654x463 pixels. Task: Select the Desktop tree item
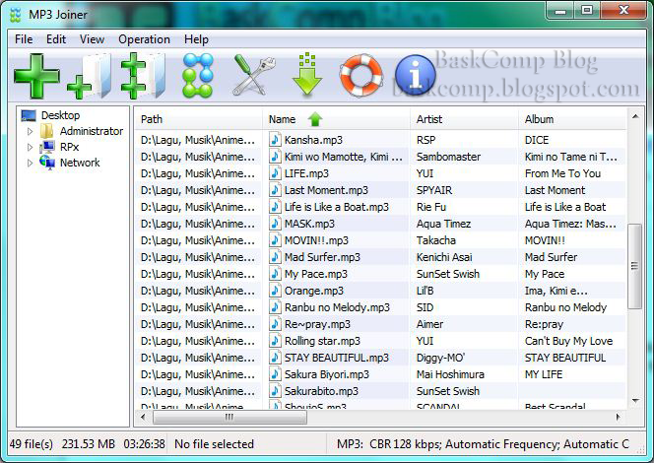click(x=60, y=115)
